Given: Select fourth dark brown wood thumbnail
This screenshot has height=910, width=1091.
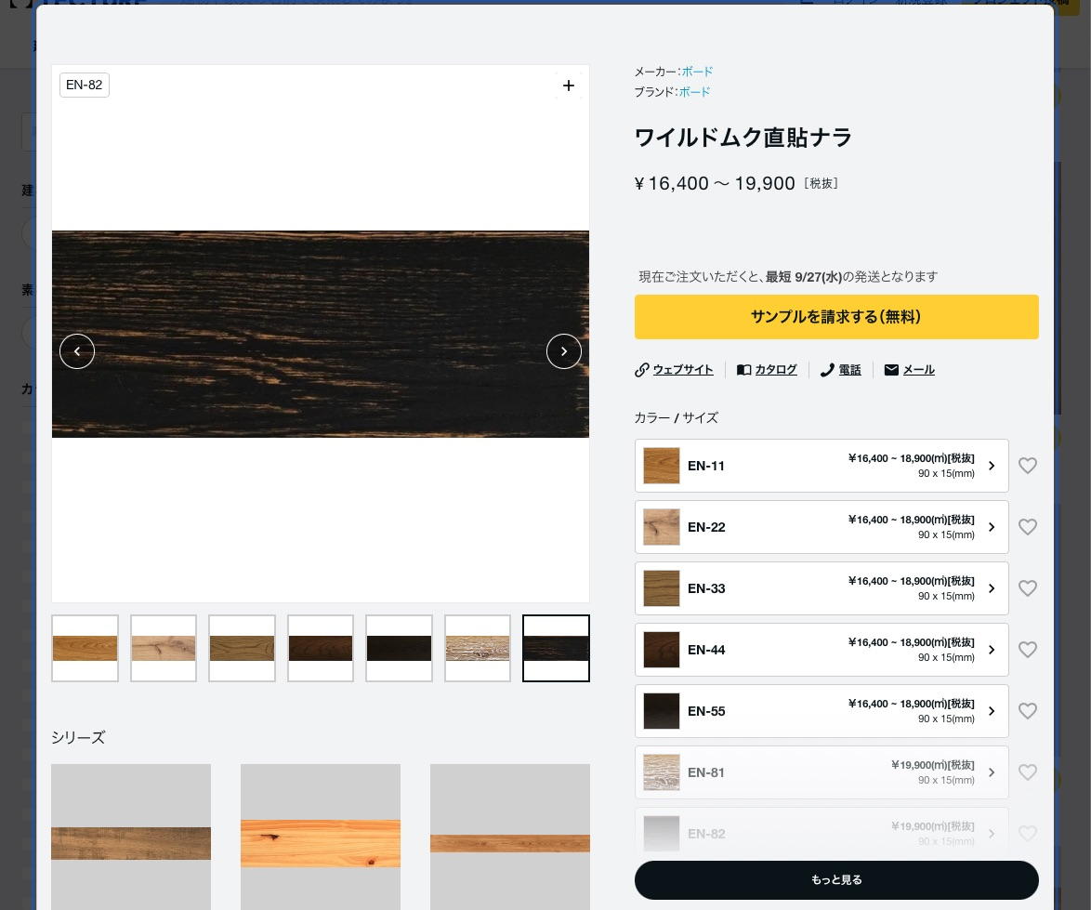Looking at the screenshot, I should (321, 648).
